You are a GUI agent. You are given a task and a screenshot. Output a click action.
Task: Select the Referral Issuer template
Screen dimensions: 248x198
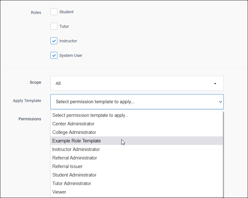pyautogui.click(x=67, y=166)
